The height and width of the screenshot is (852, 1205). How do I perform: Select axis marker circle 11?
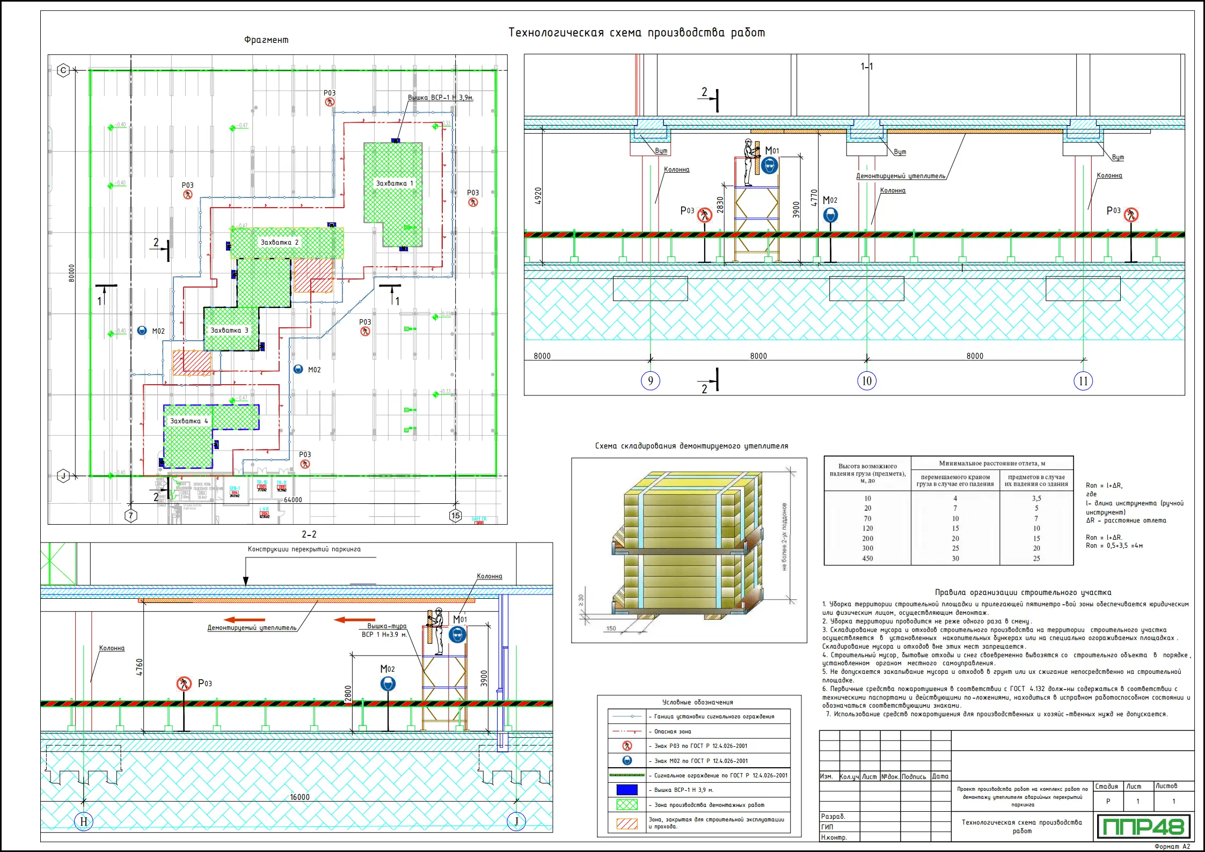[1083, 381]
